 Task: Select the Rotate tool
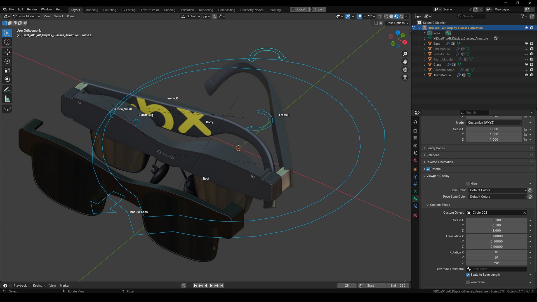(x=7, y=61)
